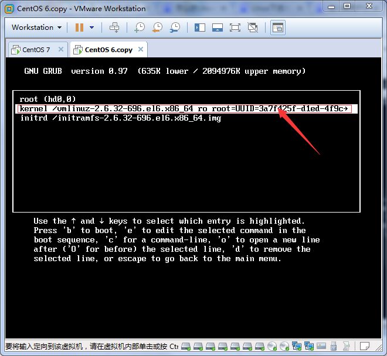This screenshot has height=356, width=387.
Task: Close the VMware Workstation window
Action: click(x=369, y=6)
